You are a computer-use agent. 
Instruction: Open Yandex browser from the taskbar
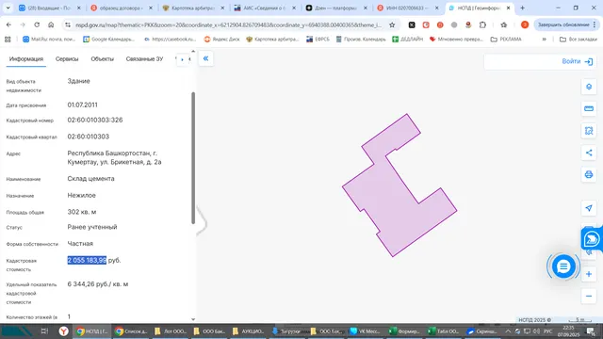pyautogui.click(x=63, y=331)
